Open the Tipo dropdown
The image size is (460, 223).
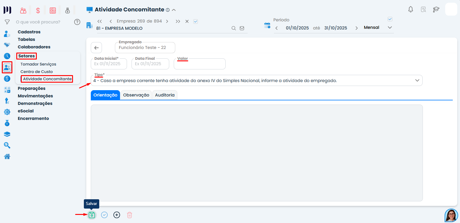(x=257, y=81)
